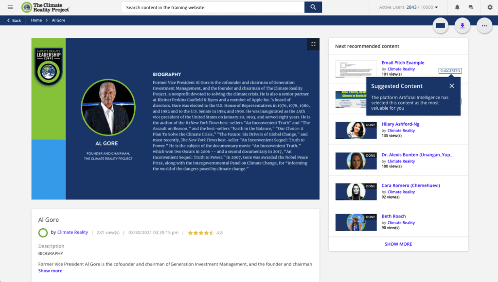Click the Description label
Screen dimensions: 498x282
51,246
